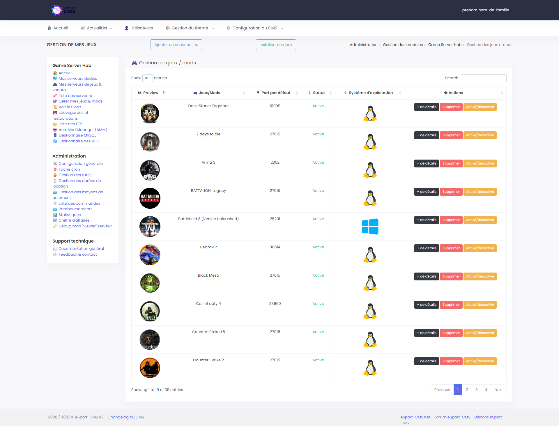The width and height of the screenshot is (559, 426).
Task: Open the Show entries count selector
Action: 148,78
